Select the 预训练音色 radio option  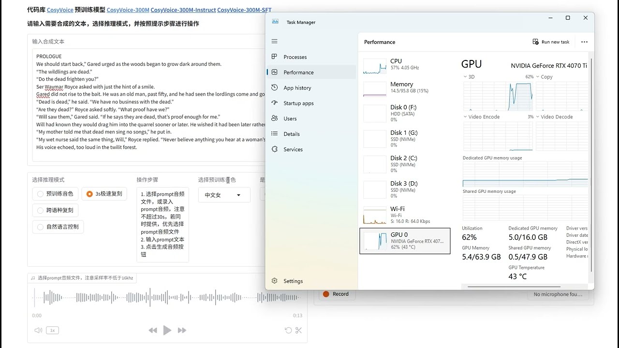(55, 194)
